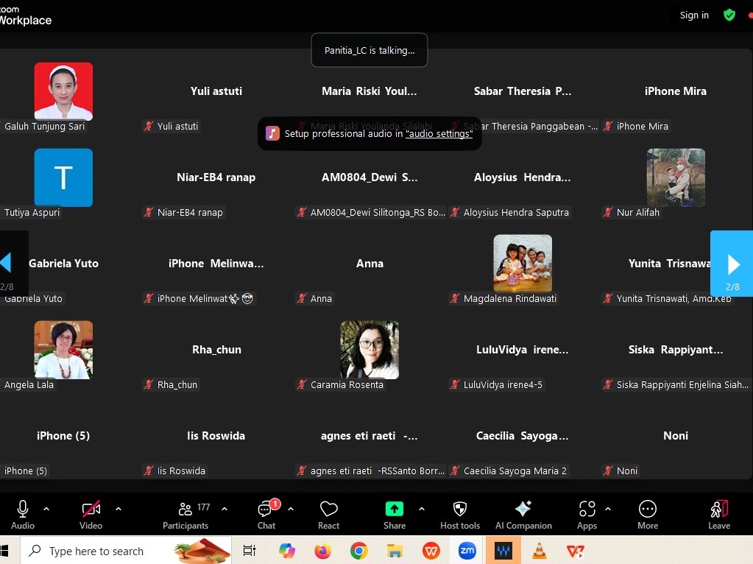Image resolution: width=753 pixels, height=564 pixels.
Task: Go to next gallery page arrow
Action: click(x=732, y=264)
